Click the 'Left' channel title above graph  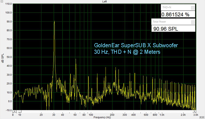click(105, 2)
